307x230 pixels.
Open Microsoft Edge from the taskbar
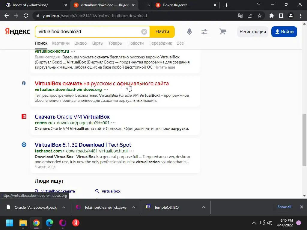(49, 223)
